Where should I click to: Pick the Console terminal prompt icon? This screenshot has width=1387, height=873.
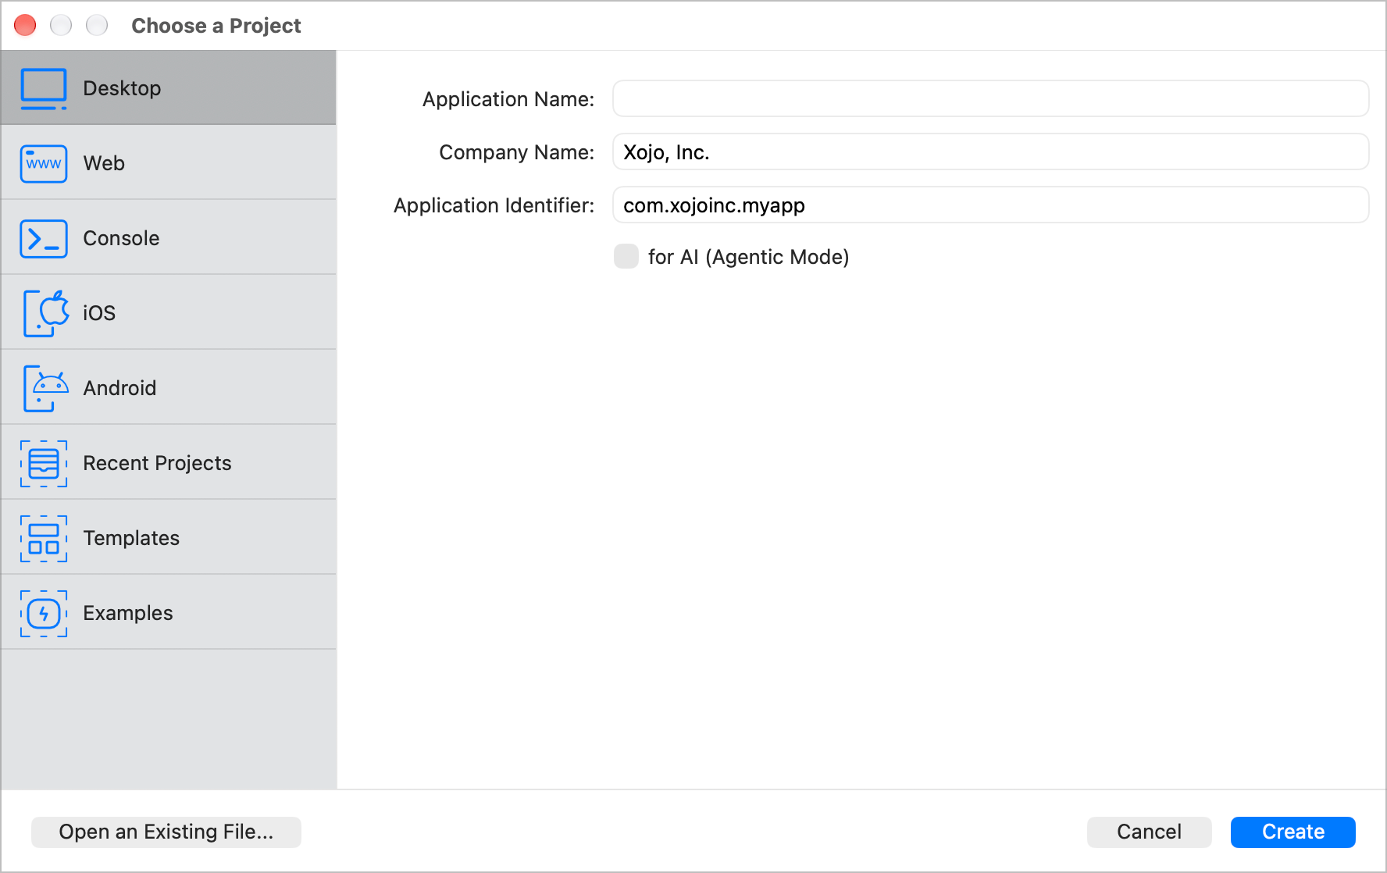tap(44, 238)
